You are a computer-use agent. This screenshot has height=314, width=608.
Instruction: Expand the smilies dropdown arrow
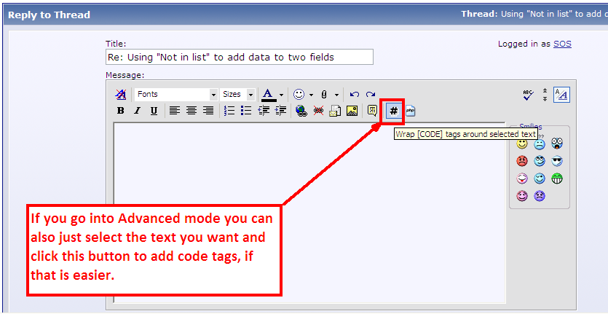click(x=311, y=95)
